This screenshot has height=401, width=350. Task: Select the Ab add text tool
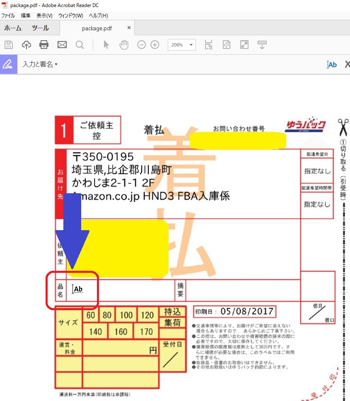[x=332, y=64]
